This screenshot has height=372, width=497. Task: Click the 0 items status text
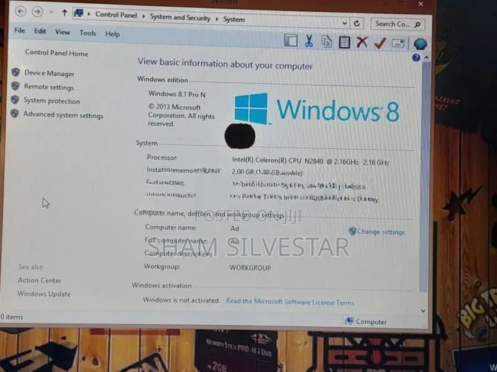(x=12, y=317)
